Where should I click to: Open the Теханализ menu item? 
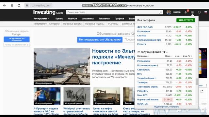[x=104, y=19]
